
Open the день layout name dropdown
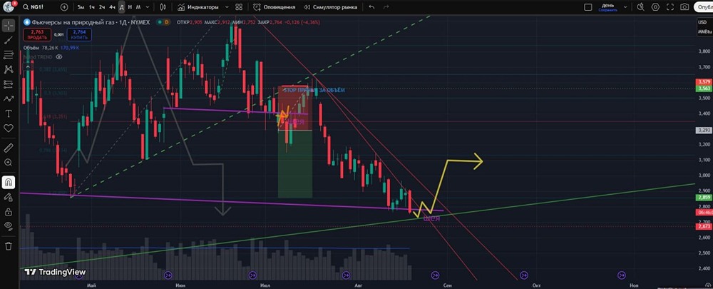[626, 7]
